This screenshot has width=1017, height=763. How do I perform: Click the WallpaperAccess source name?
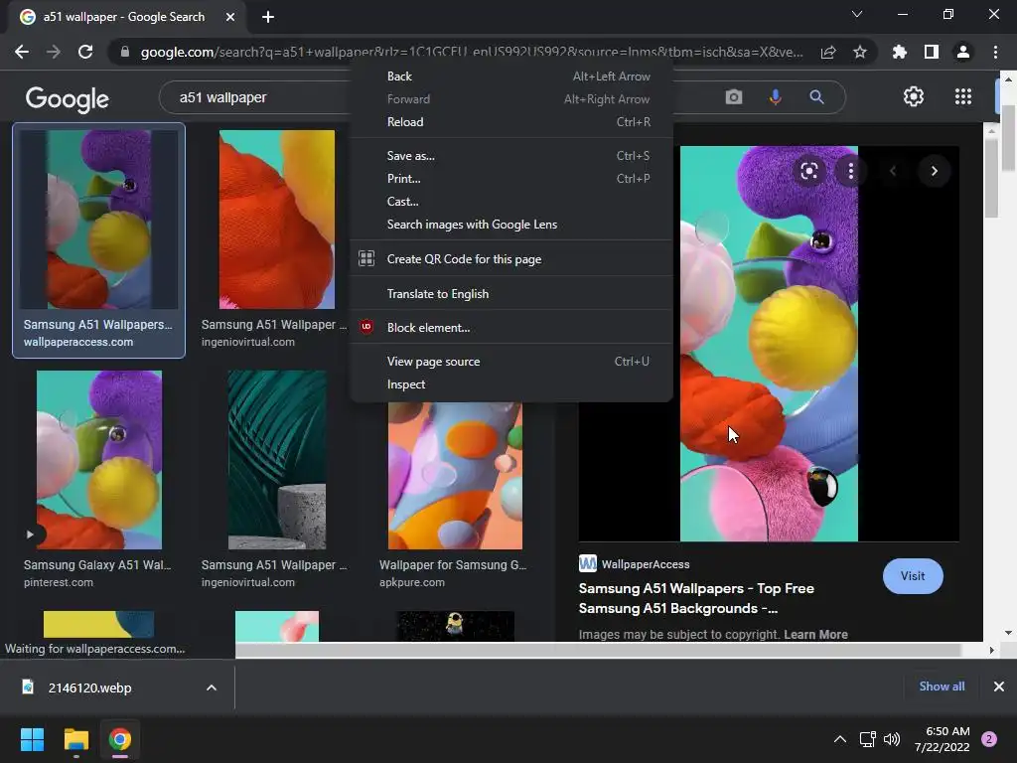point(646,564)
